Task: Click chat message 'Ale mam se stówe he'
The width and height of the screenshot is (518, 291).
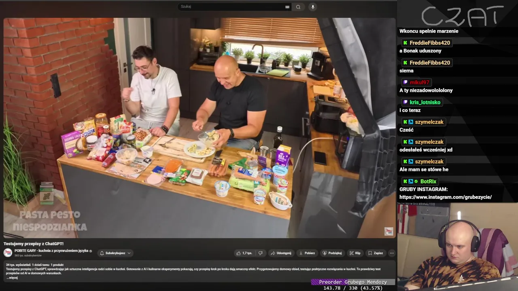Action: click(424, 170)
